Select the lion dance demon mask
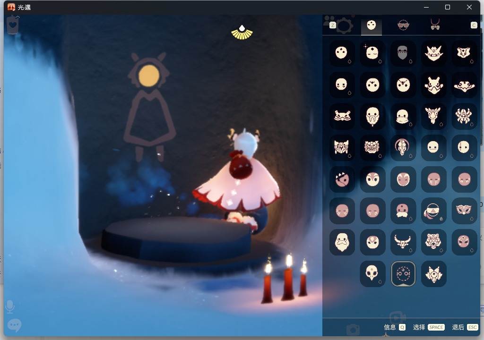484x340 pixels. click(372, 147)
